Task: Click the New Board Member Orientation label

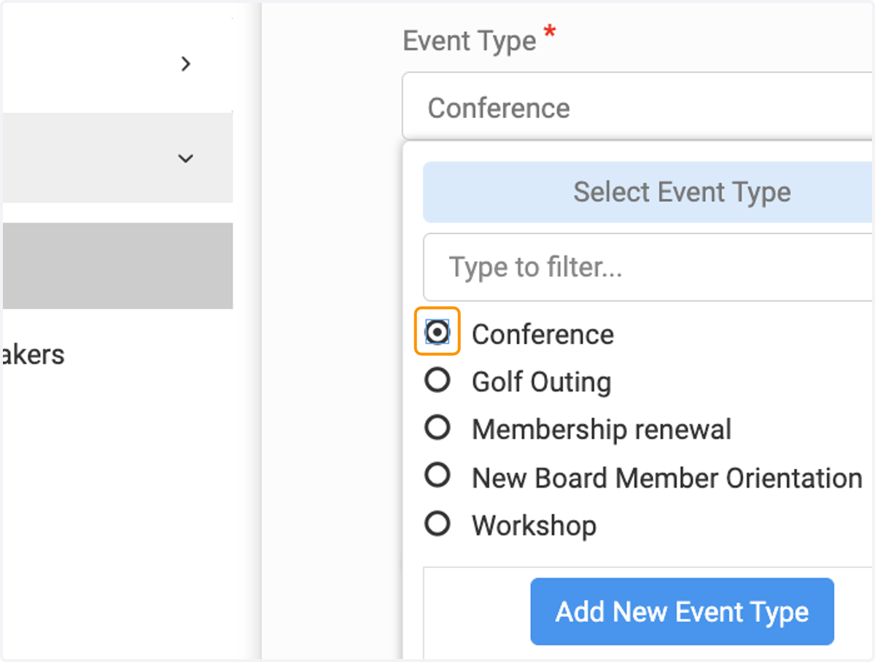Action: [x=667, y=478]
